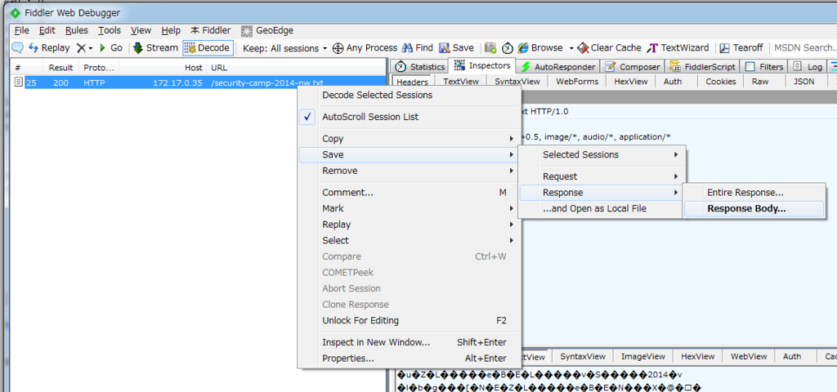The image size is (837, 392).
Task: Expand the Copy submenu
Action: point(409,139)
